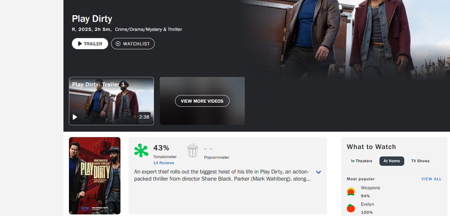The image size is (450, 216).
Task: Click the 43% Tomatometer score
Action: click(161, 147)
